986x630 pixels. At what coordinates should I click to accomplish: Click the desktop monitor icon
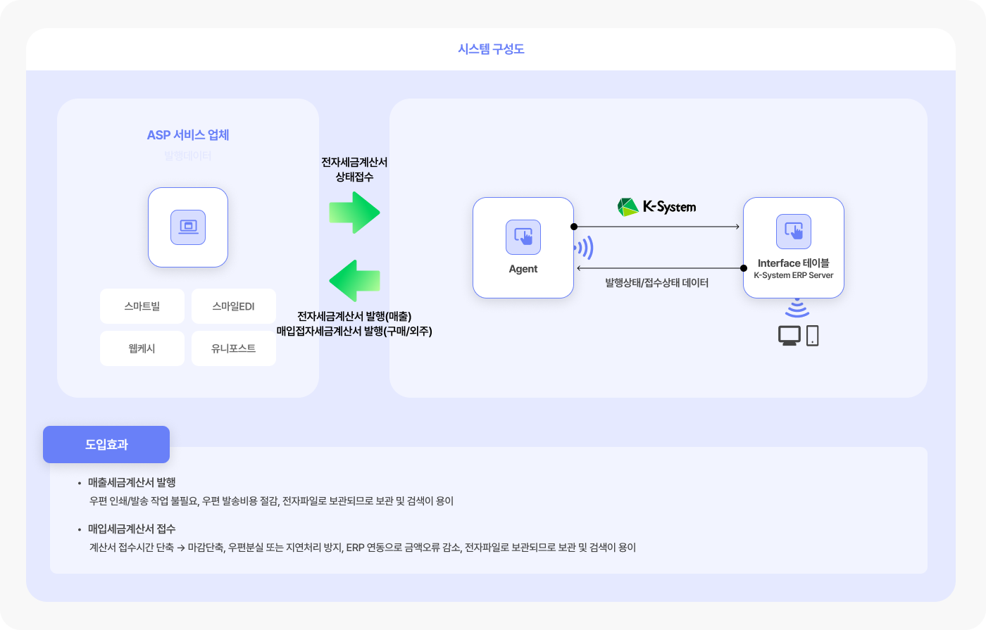pyautogui.click(x=790, y=336)
